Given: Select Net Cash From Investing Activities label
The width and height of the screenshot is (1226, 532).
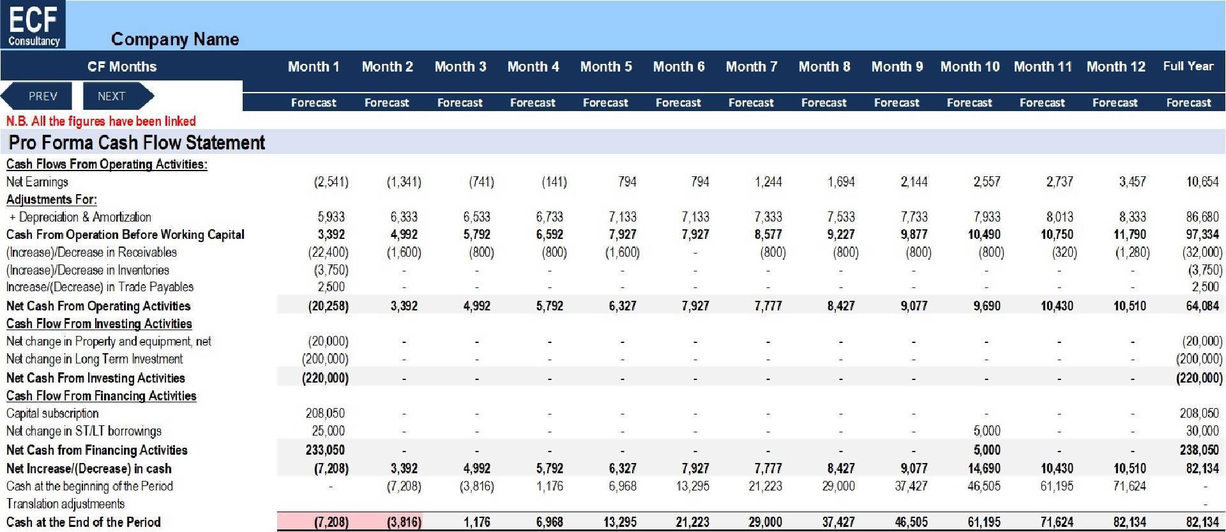Looking at the screenshot, I should coord(96,378).
